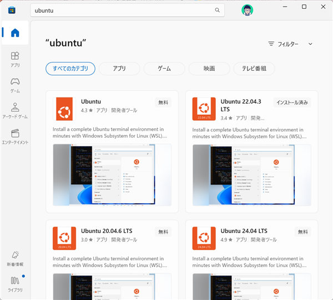The height and width of the screenshot is (300, 333).
Task: Click the Ubuntu card description text
Action: click(x=110, y=133)
